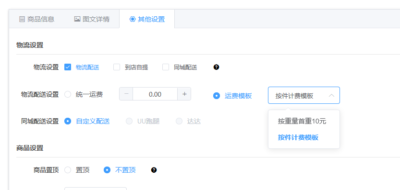The height and width of the screenshot is (190, 400).
Task: Select the 运费模板 radio option
Action: (x=216, y=96)
